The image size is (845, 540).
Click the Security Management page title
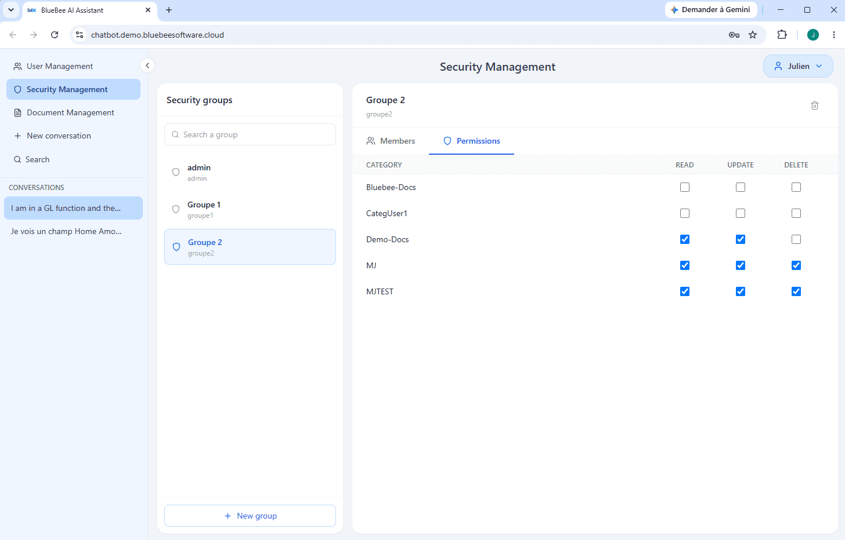tap(497, 67)
